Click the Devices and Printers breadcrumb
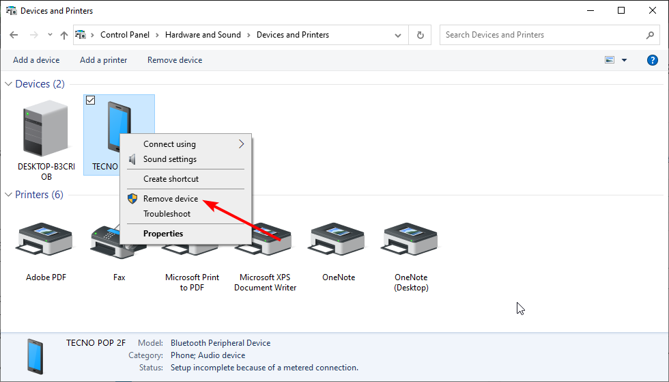This screenshot has width=669, height=382. [x=293, y=35]
